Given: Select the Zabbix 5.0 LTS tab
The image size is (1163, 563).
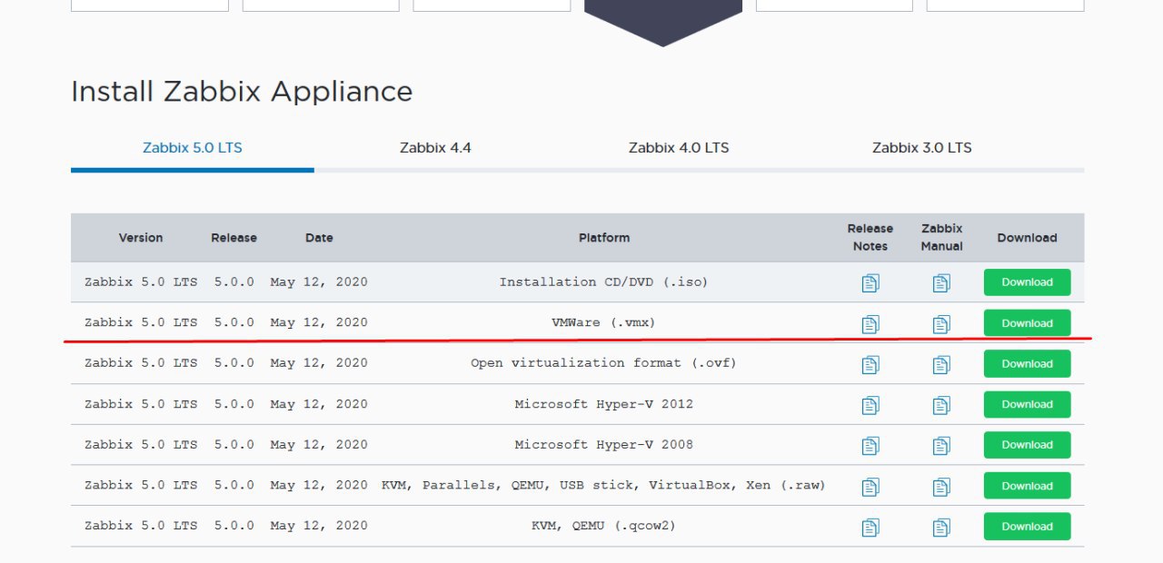Looking at the screenshot, I should tap(193, 147).
